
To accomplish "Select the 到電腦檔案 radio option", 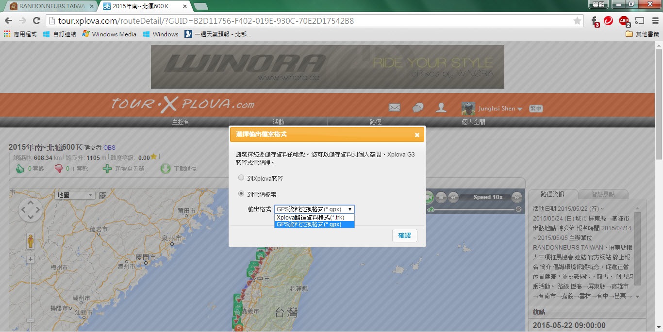I will pos(241,193).
